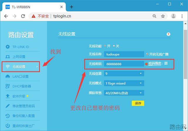Select 无线功能 关 radio button
This screenshot has width=188, height=131.
(114, 46)
